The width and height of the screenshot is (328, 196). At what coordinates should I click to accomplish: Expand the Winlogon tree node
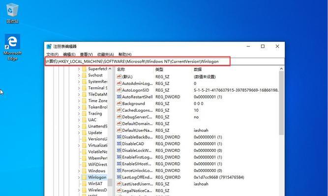pyautogui.click(x=79, y=177)
